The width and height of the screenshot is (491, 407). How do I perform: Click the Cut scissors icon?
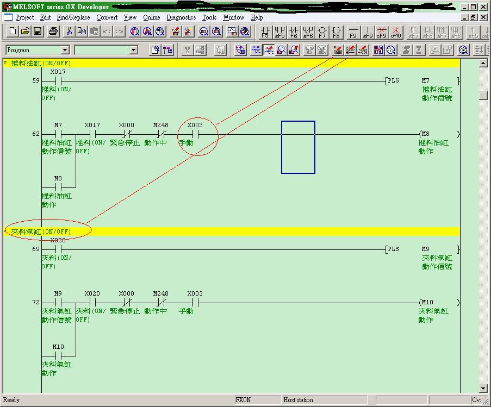69,32
